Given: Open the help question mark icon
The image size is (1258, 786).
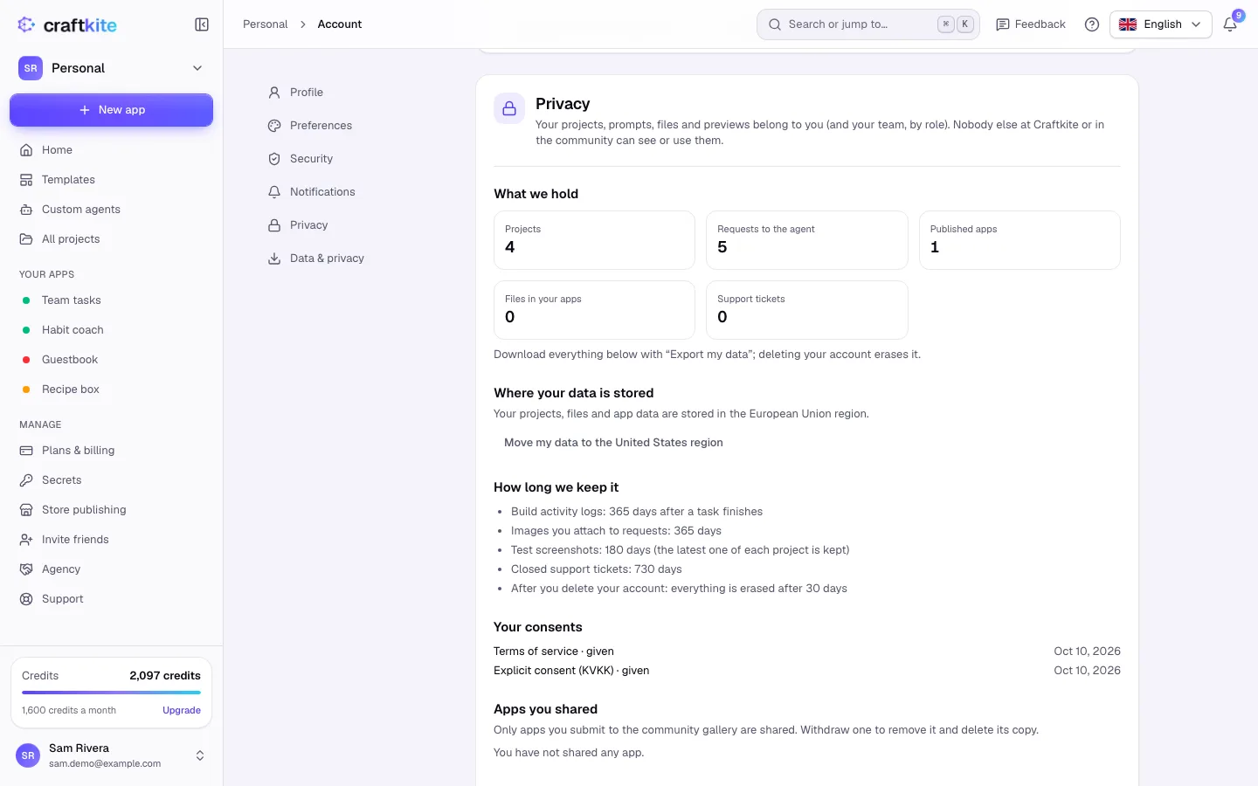Looking at the screenshot, I should (x=1092, y=24).
